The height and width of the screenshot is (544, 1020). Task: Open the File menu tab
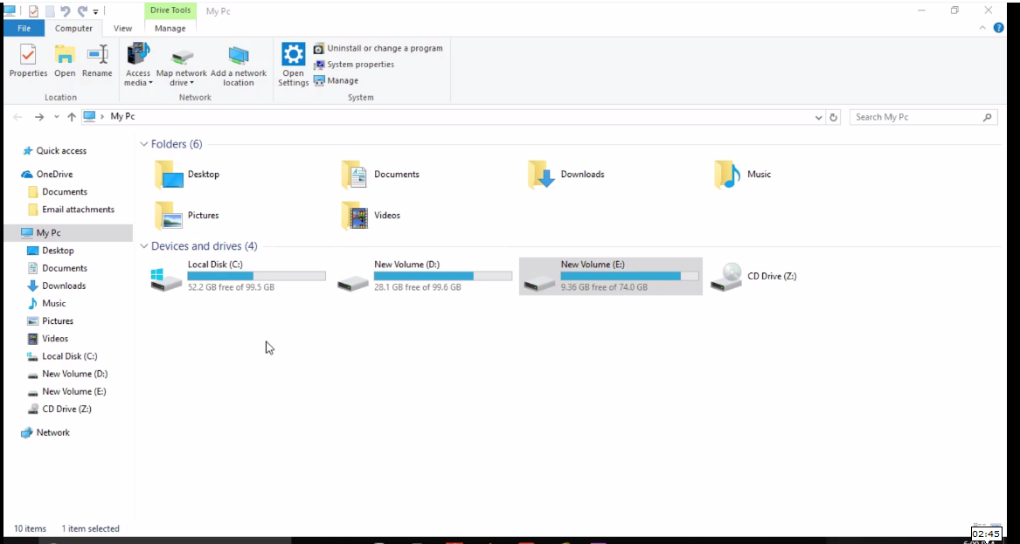click(24, 28)
